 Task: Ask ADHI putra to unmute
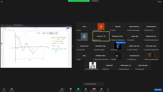point(120,43)
